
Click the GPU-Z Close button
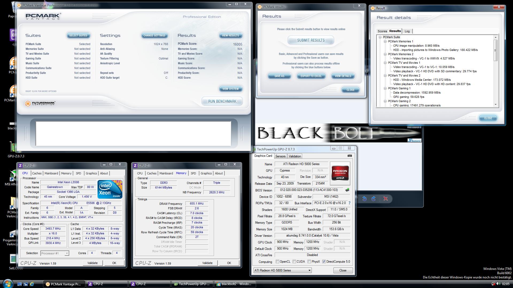click(343, 270)
